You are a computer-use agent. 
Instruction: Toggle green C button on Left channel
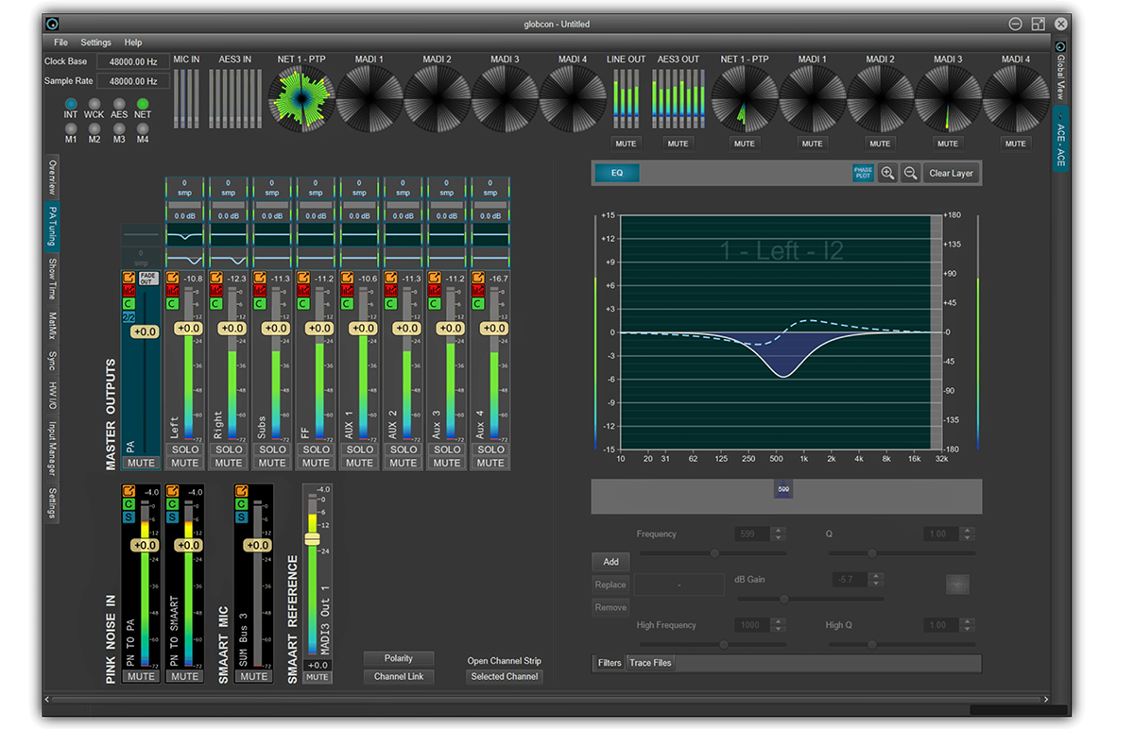[x=172, y=304]
